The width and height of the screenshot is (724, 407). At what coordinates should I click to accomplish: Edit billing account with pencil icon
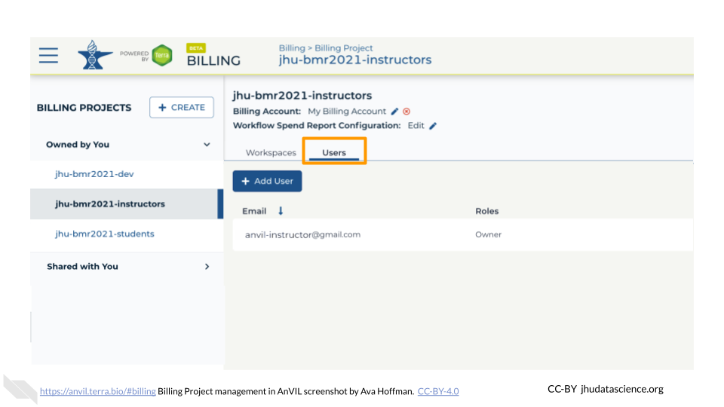coord(395,112)
